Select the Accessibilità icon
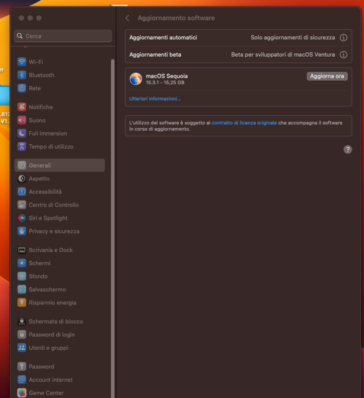The height and width of the screenshot is (398, 364). point(22,192)
